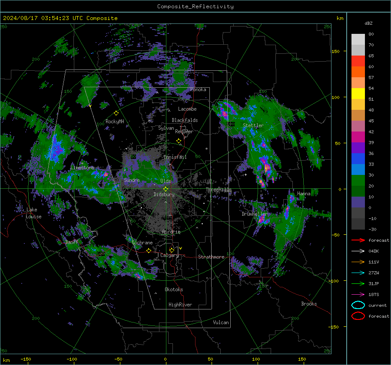Click the storm cell west of Limestone
Screen dimensions: 391x365
57,149
